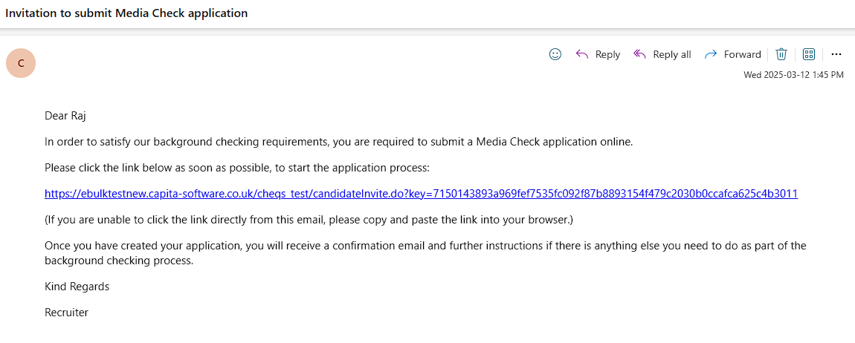Open the sender avatar labeled C
855x343 pixels.
21,63
